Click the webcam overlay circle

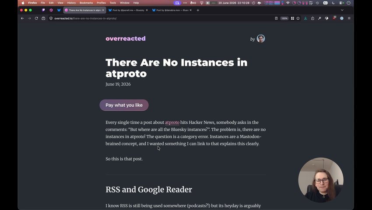click(321, 180)
